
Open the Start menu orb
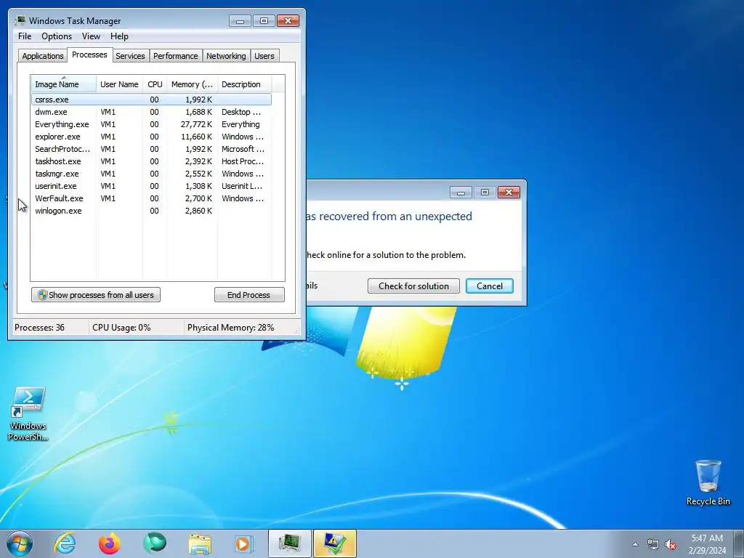[20, 543]
